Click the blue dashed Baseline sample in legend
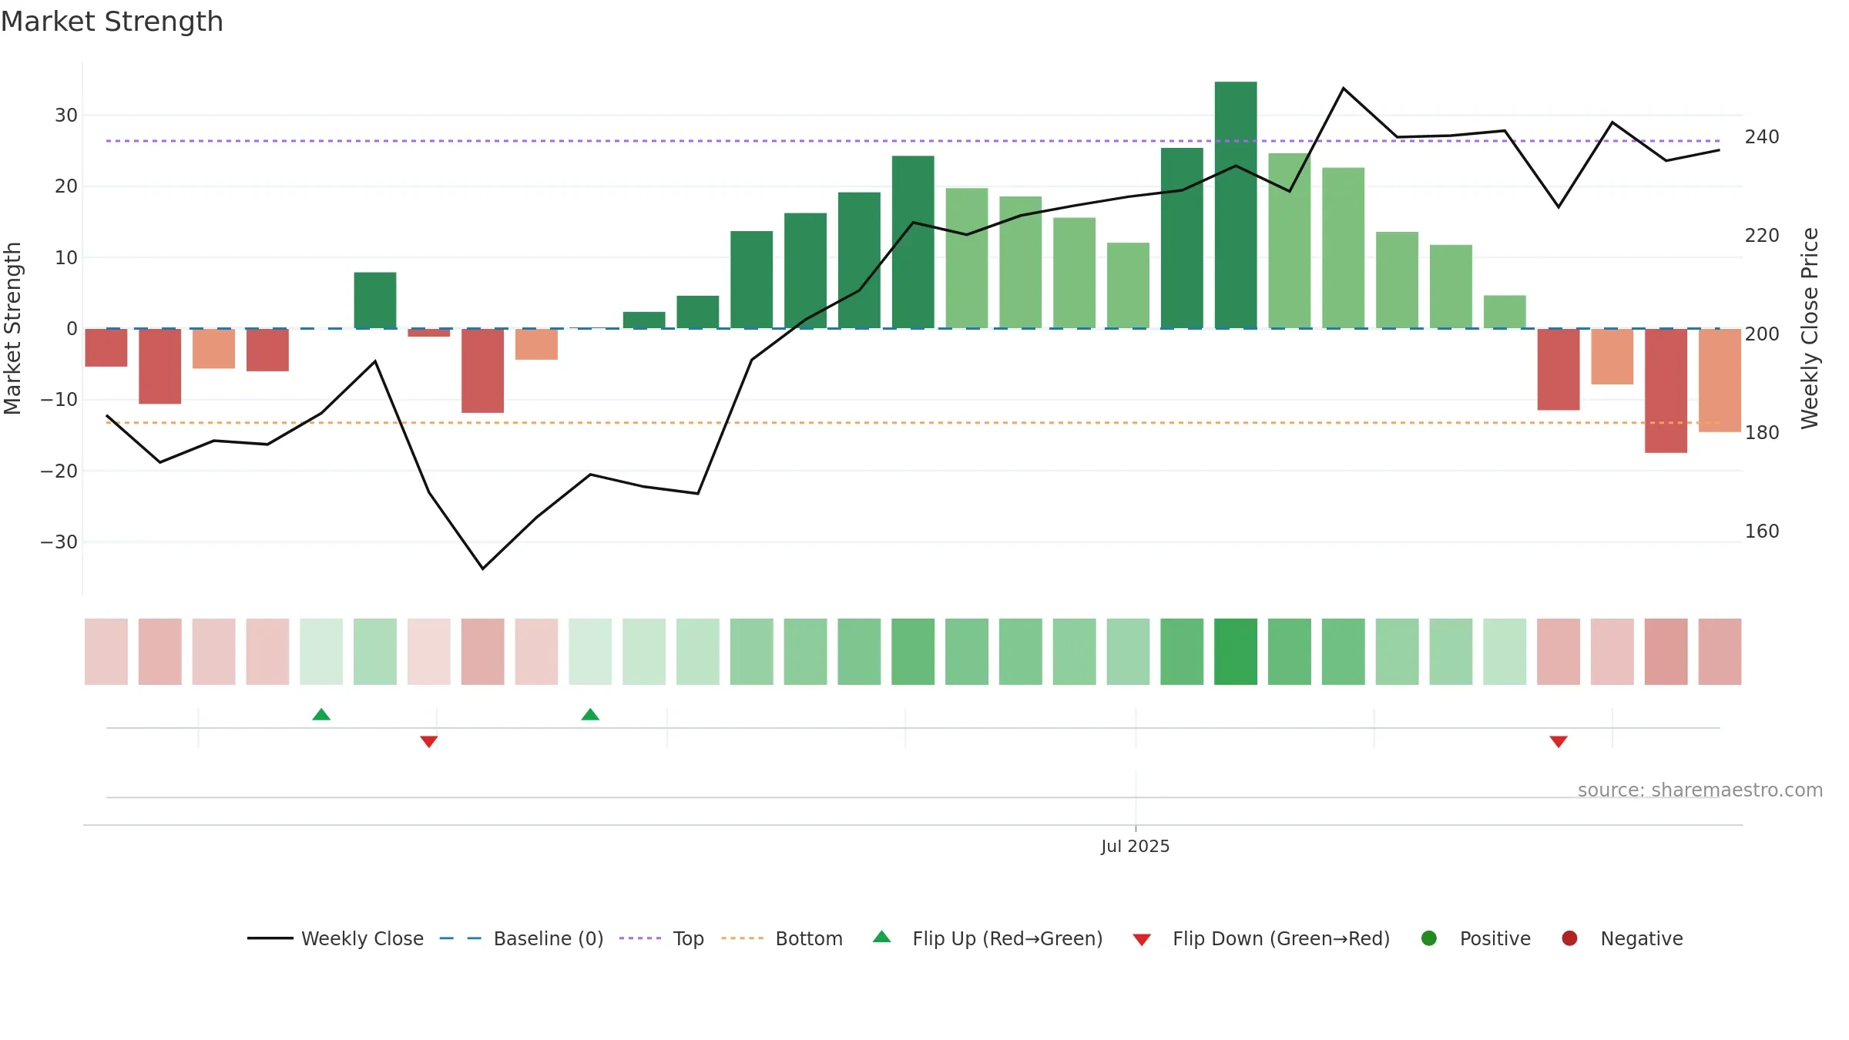 (460, 938)
